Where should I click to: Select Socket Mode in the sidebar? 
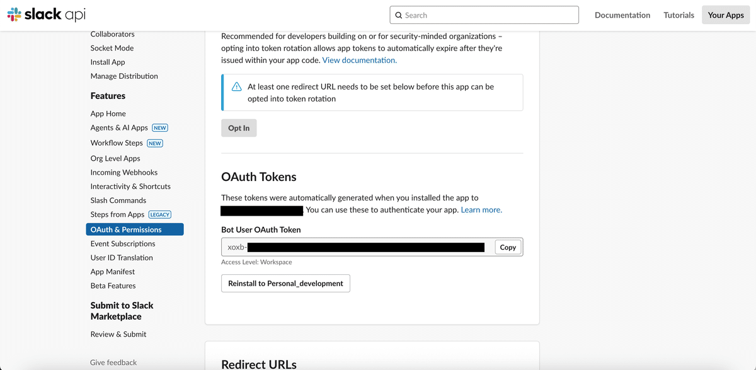pos(112,48)
